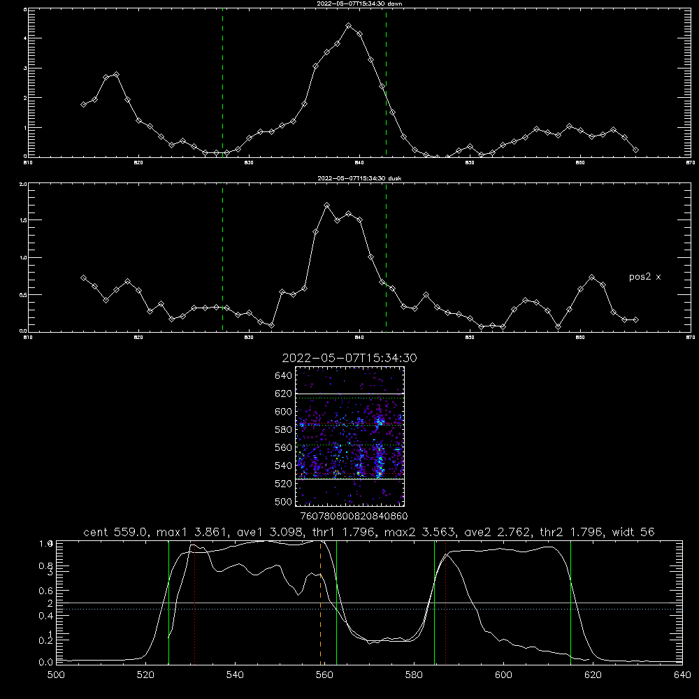The height and width of the screenshot is (699, 699).
Task: Select the 'thr2 1.796' value
Action: (573, 532)
